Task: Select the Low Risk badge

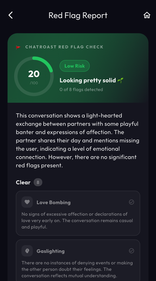Action: tap(75, 66)
